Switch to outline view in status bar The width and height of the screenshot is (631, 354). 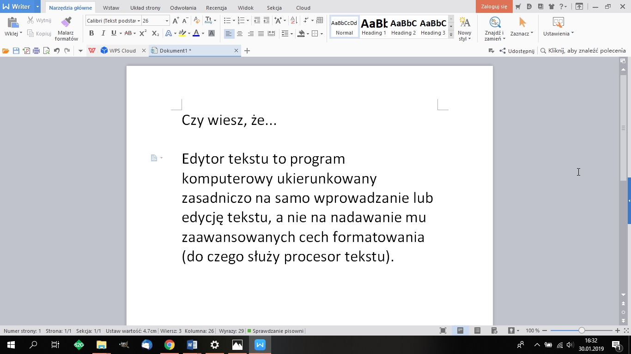point(477,330)
